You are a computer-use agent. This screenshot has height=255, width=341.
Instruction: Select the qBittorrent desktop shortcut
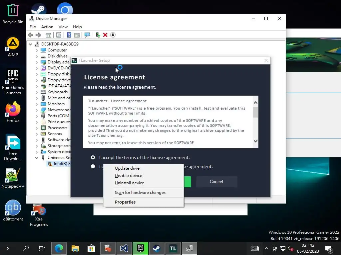13,211
